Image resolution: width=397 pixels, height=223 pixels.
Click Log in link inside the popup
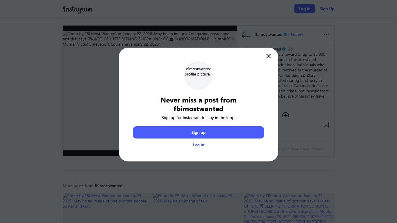click(x=199, y=145)
